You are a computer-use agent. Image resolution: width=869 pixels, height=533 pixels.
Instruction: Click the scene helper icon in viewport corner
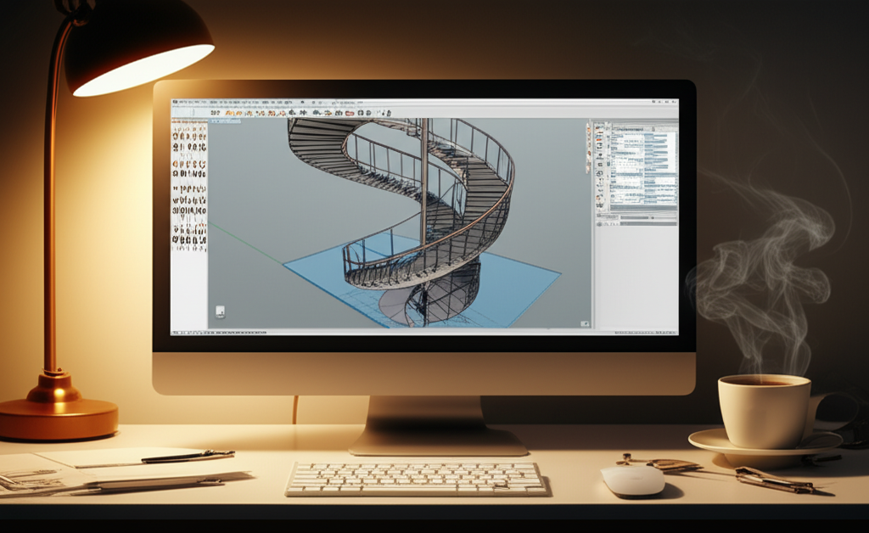pos(222,312)
